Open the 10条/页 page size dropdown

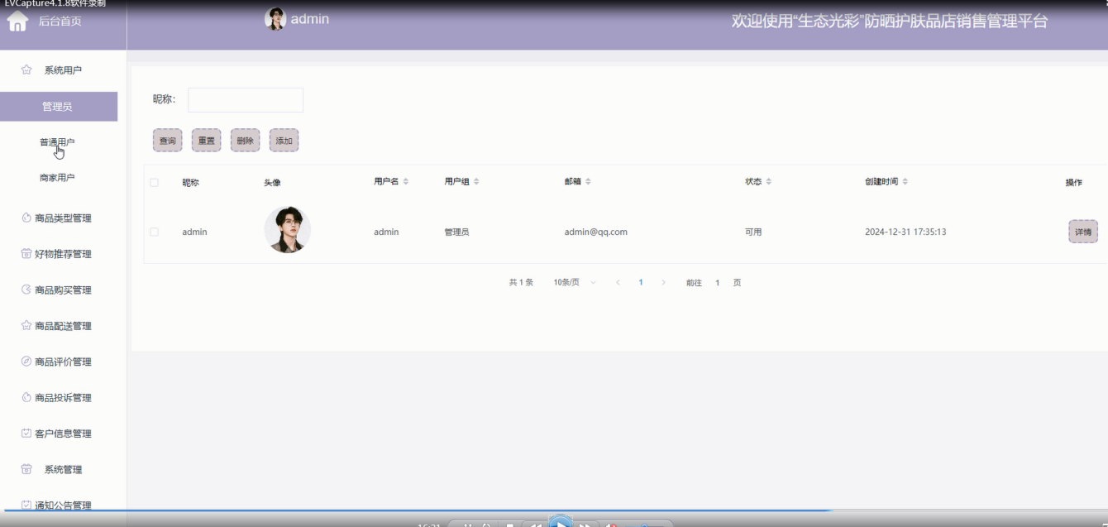575,283
